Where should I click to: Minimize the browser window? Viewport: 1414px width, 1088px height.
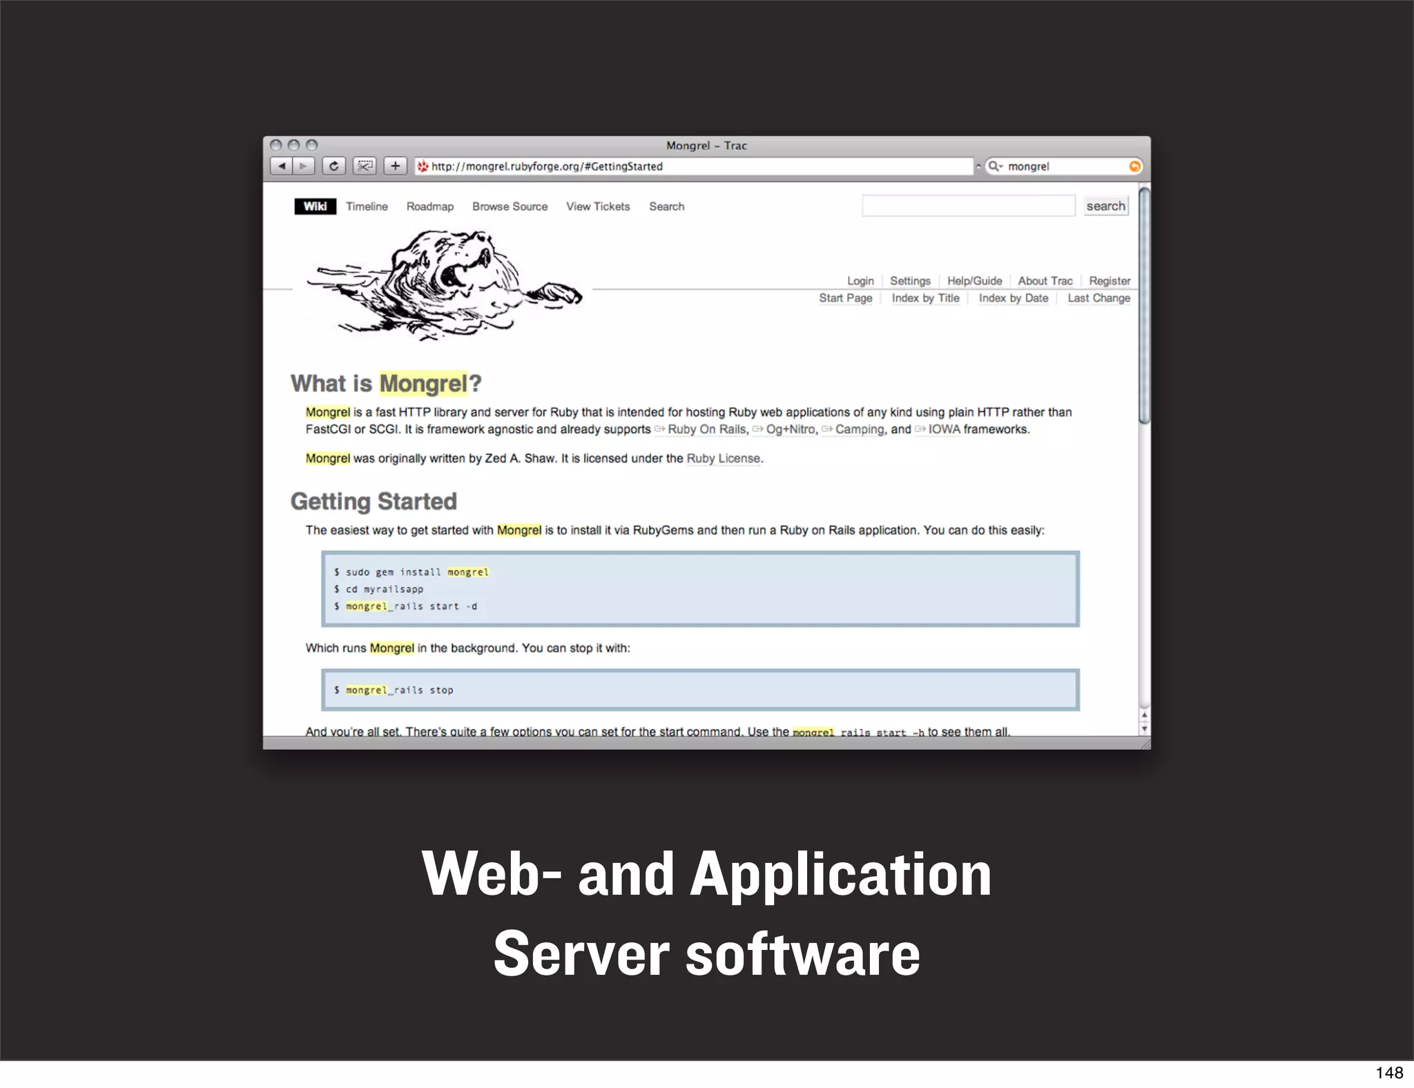click(x=294, y=145)
